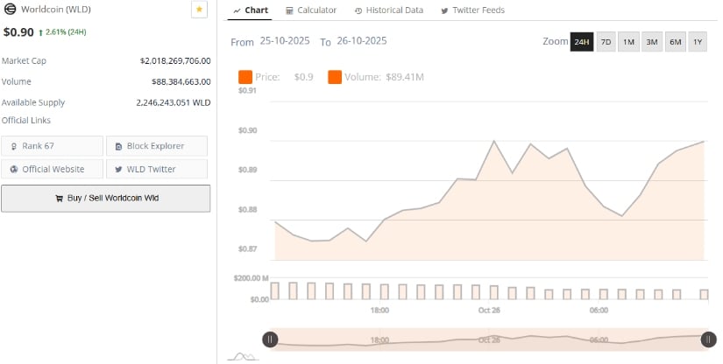Click the From date field 25-10-2025
Viewport: 723px width, 364px height.
[286, 41]
